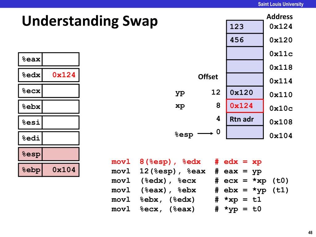
Task: Click the address label 0x124 beside memory
Action: pyautogui.click(x=281, y=27)
